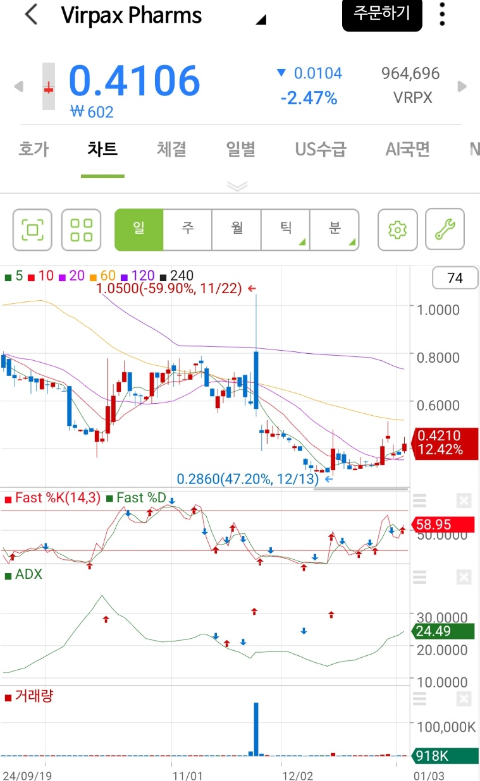
Task: Expand the panel with the double chevron
Action: 237,186
